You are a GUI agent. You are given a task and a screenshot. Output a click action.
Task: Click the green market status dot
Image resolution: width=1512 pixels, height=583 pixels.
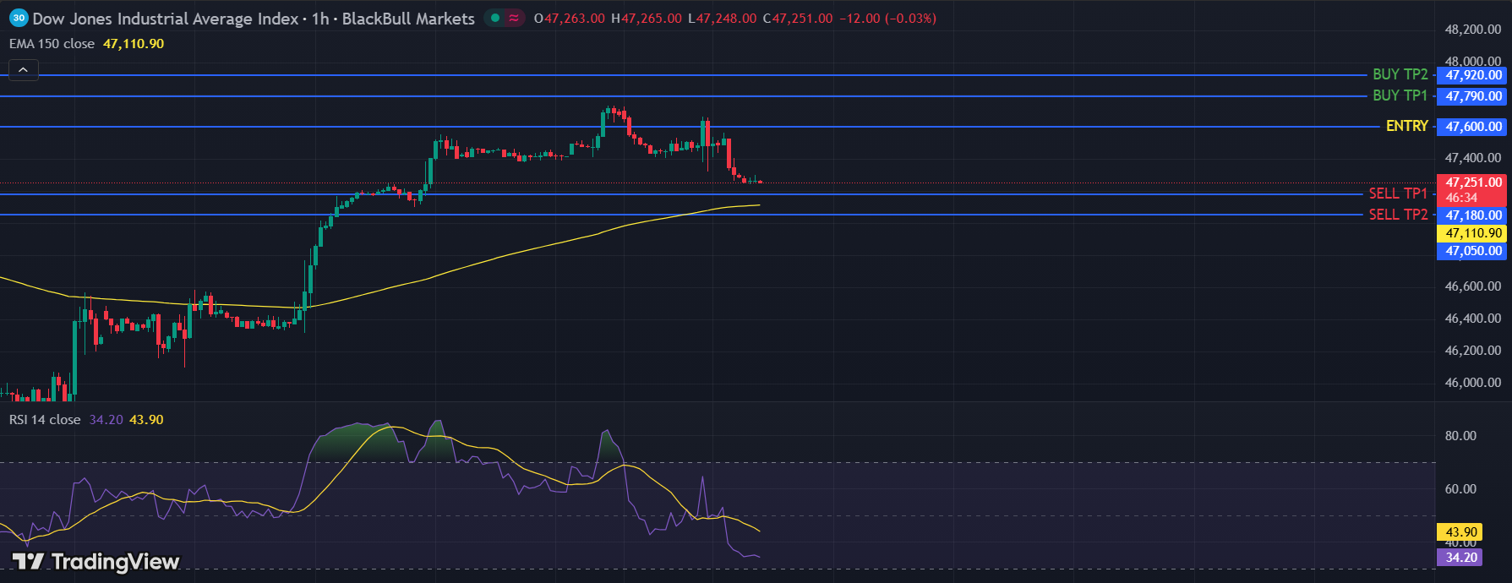[494, 18]
